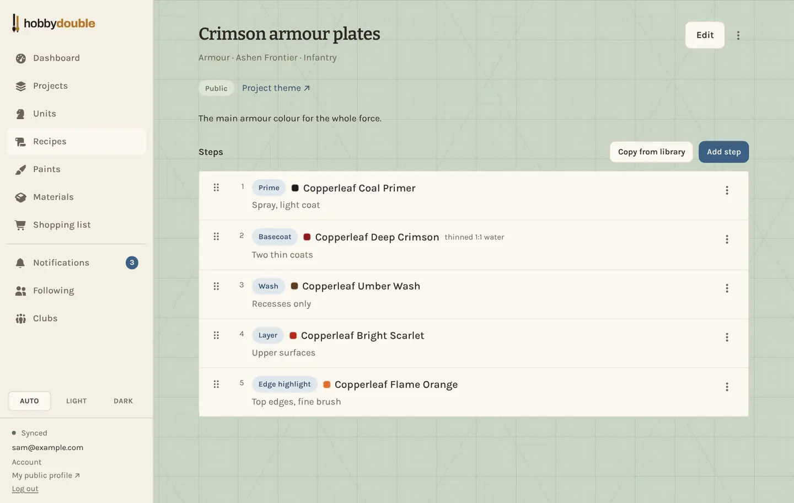
Task: Click the hobbydouble brush logo icon
Action: [x=15, y=23]
